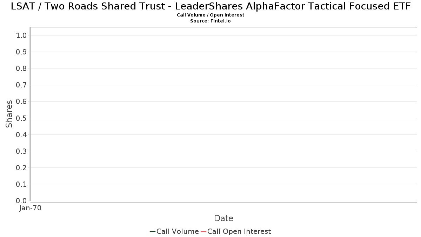Click the Shares y-axis title
421x237 pixels.
coord(9,114)
